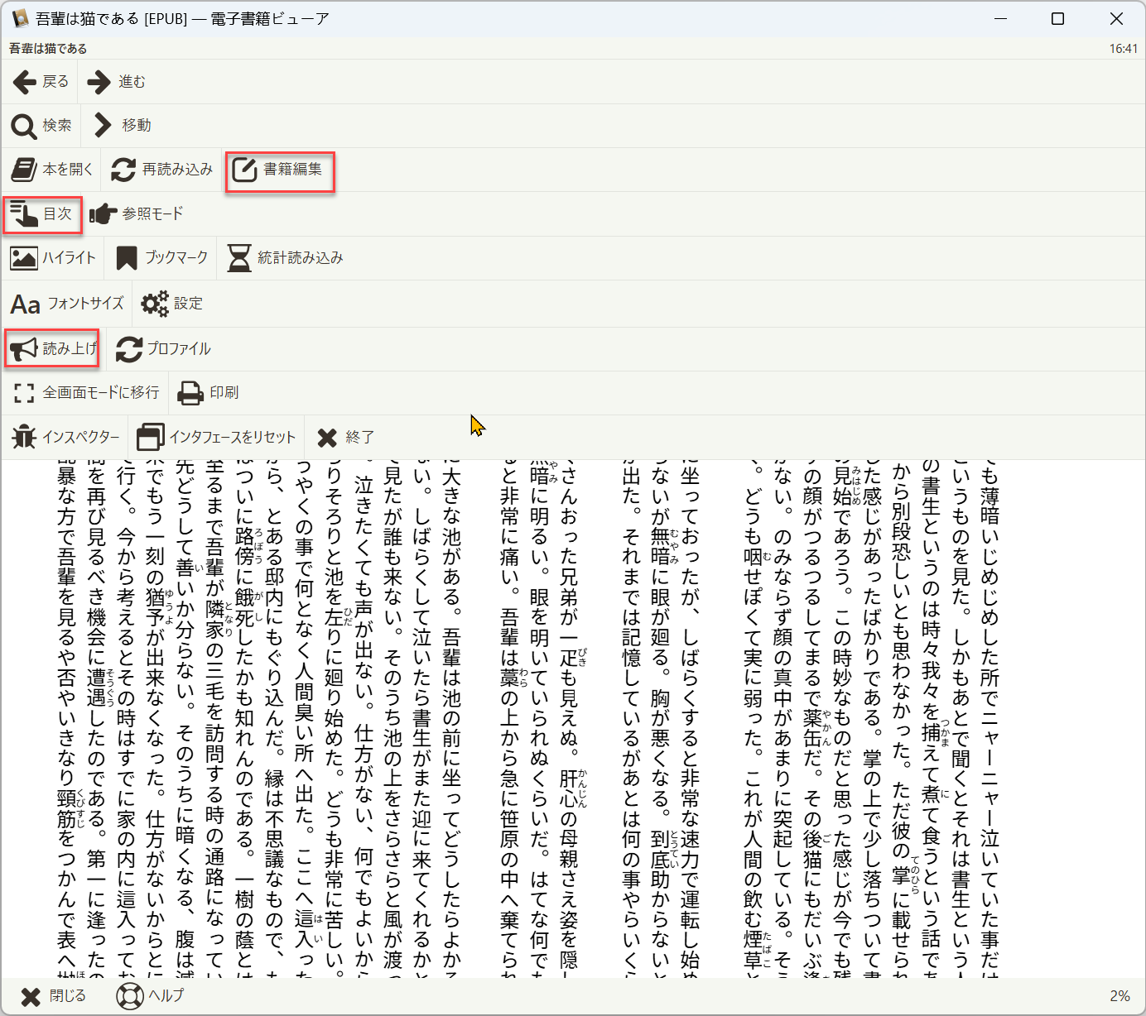Toggle 参照モード reference mode

137,213
